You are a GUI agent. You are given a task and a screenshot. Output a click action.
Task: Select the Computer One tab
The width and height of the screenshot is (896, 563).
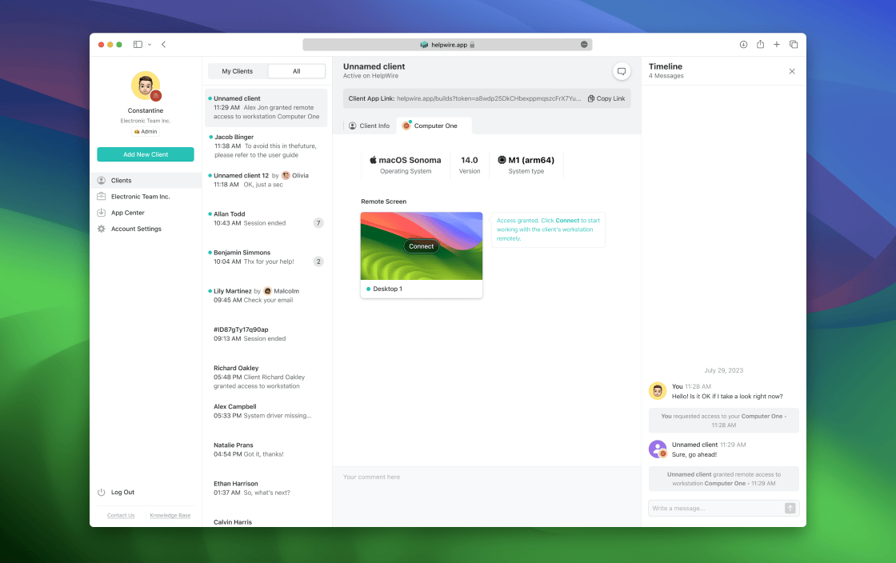click(x=434, y=126)
